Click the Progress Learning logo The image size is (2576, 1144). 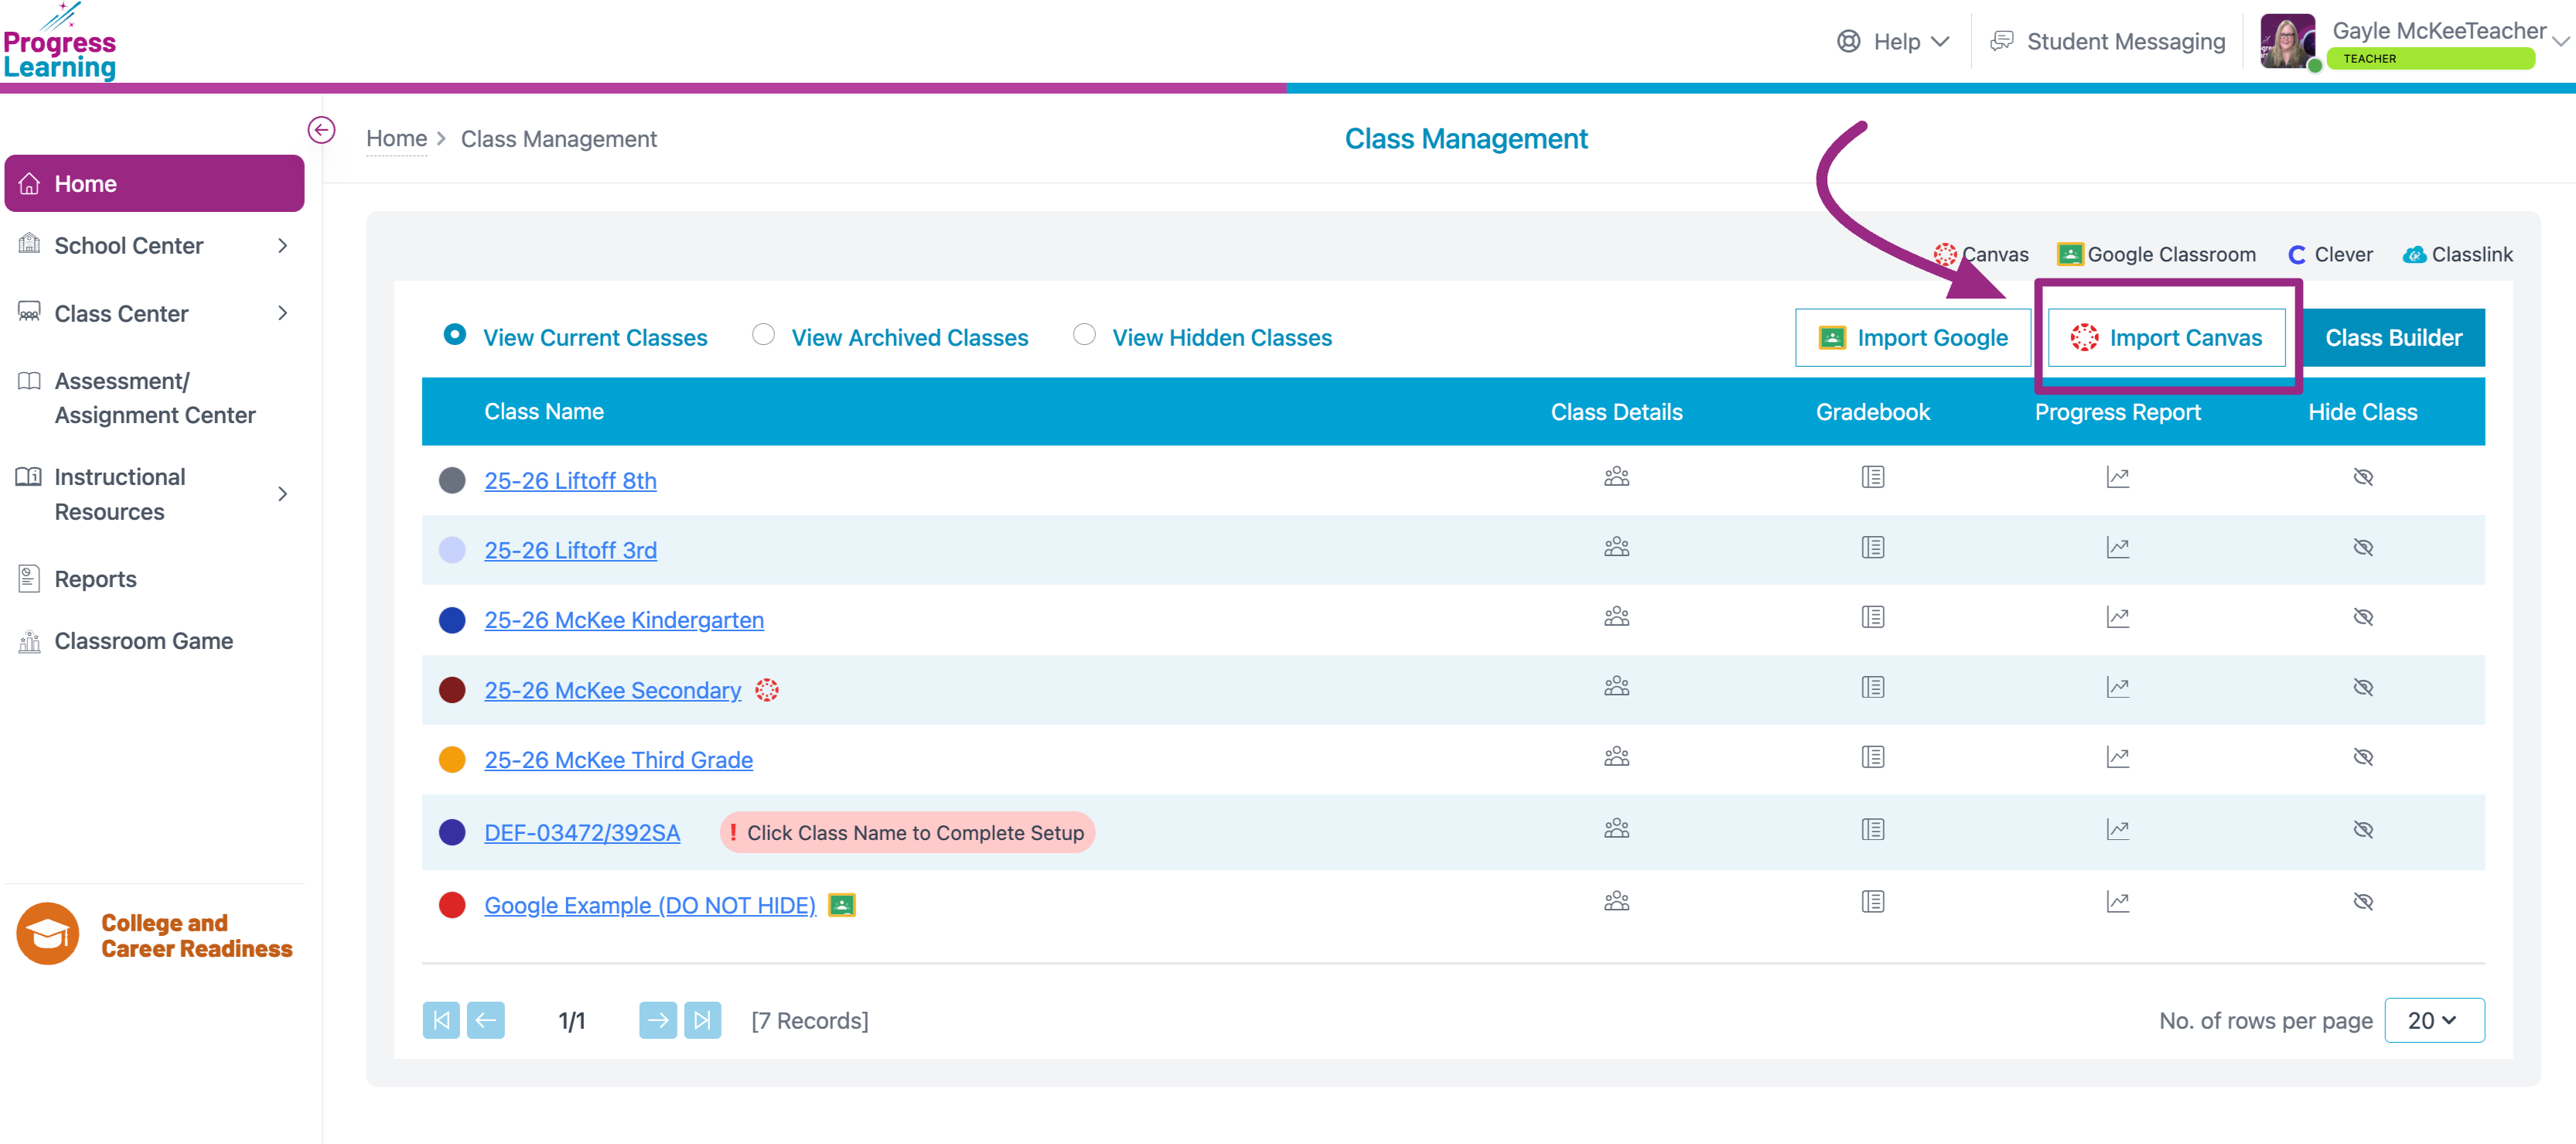[60, 42]
